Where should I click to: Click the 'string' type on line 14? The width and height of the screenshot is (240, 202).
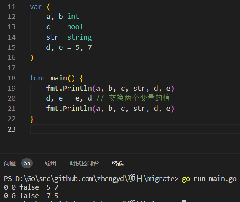[80, 37]
